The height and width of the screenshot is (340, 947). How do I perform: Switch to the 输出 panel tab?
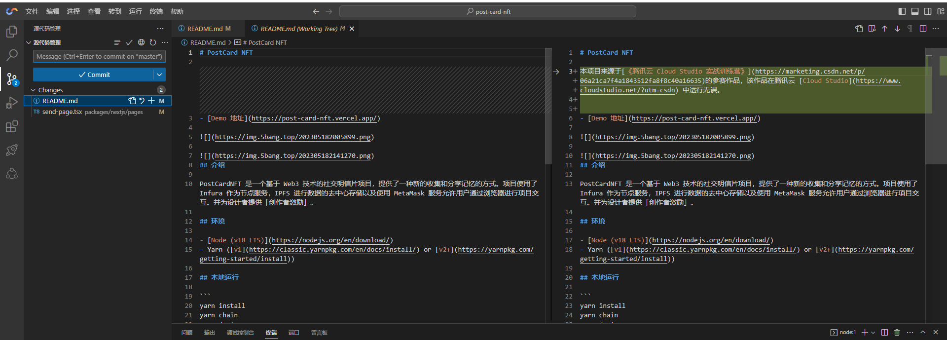tap(210, 333)
